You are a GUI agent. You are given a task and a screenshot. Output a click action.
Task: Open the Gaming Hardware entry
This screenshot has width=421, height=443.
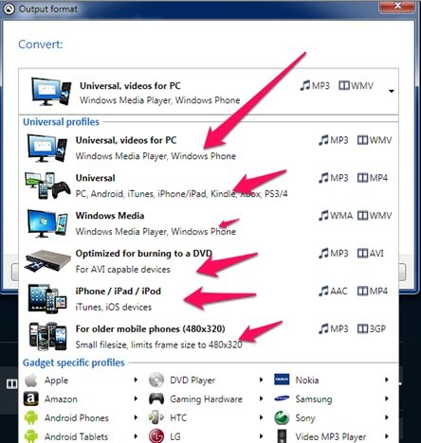pyautogui.click(x=207, y=399)
